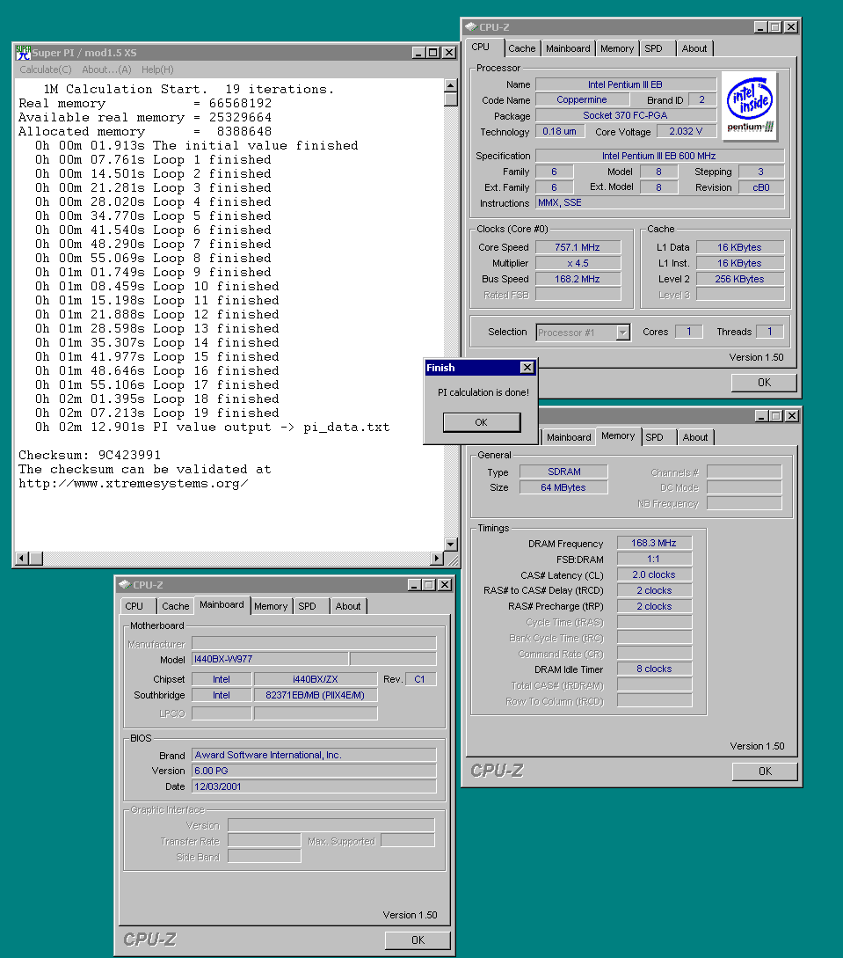This screenshot has width=843, height=958.
Task: Click OK in the CPU-Z CPU window
Action: click(x=764, y=383)
